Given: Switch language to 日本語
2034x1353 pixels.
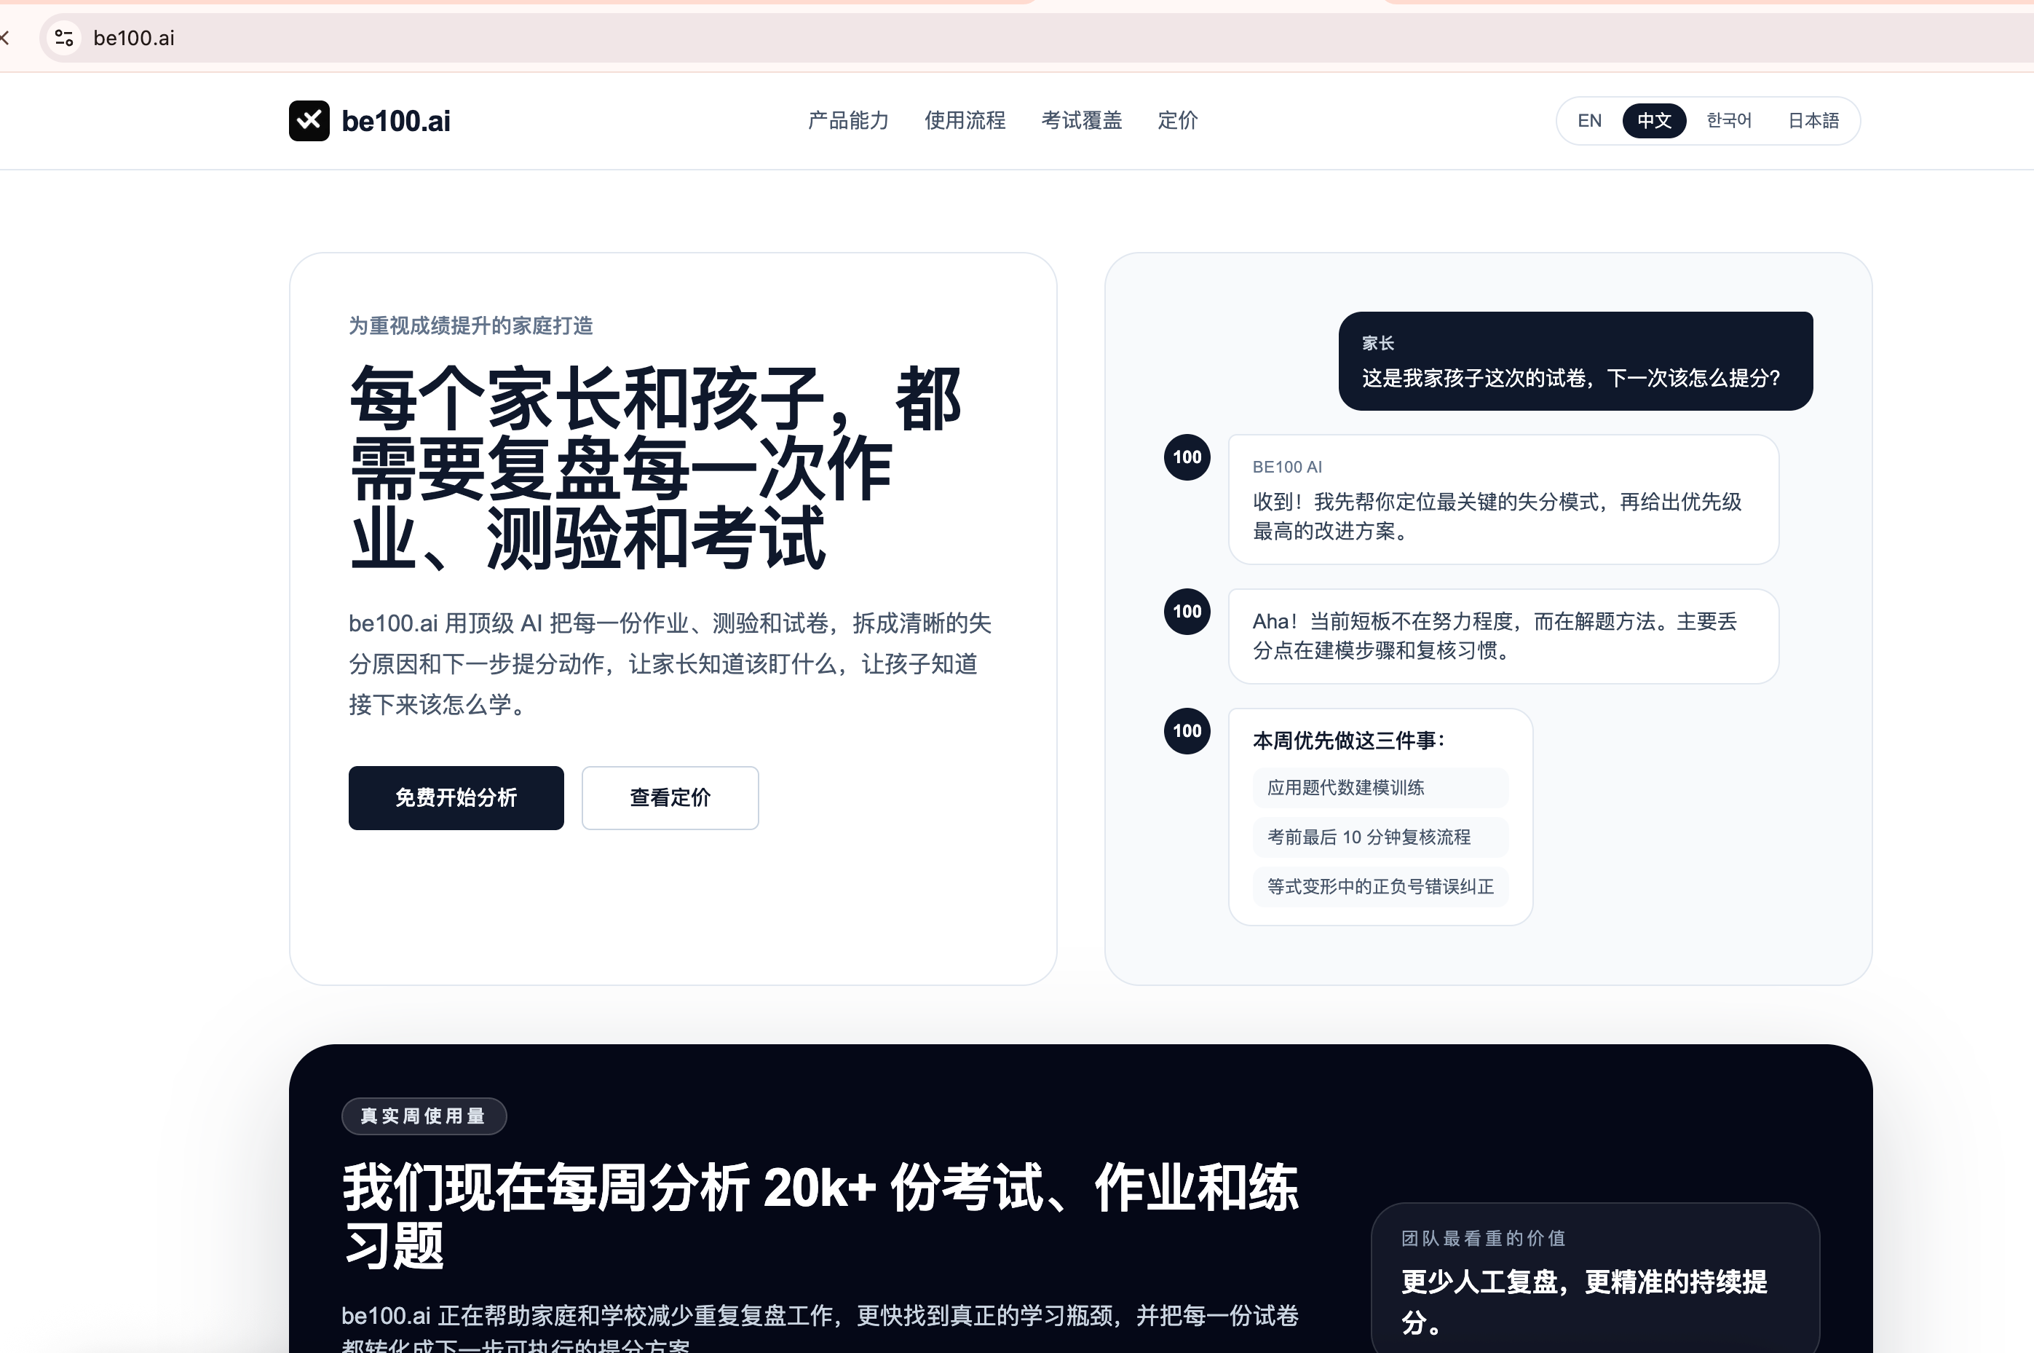Looking at the screenshot, I should (x=1812, y=121).
